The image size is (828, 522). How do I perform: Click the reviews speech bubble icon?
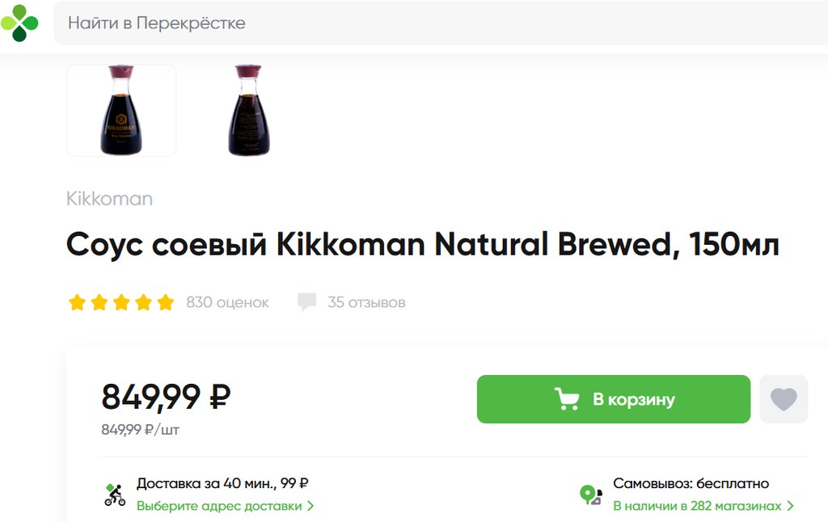pyautogui.click(x=306, y=302)
